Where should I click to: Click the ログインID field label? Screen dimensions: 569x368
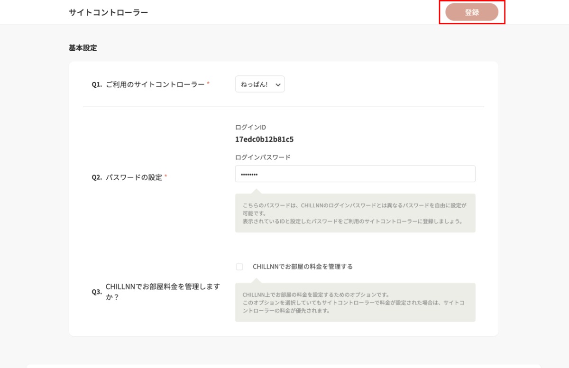tap(250, 127)
